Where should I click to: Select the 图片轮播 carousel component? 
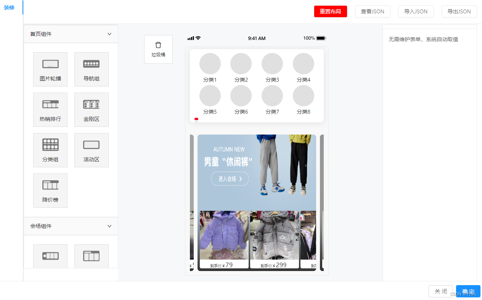pyautogui.click(x=50, y=69)
